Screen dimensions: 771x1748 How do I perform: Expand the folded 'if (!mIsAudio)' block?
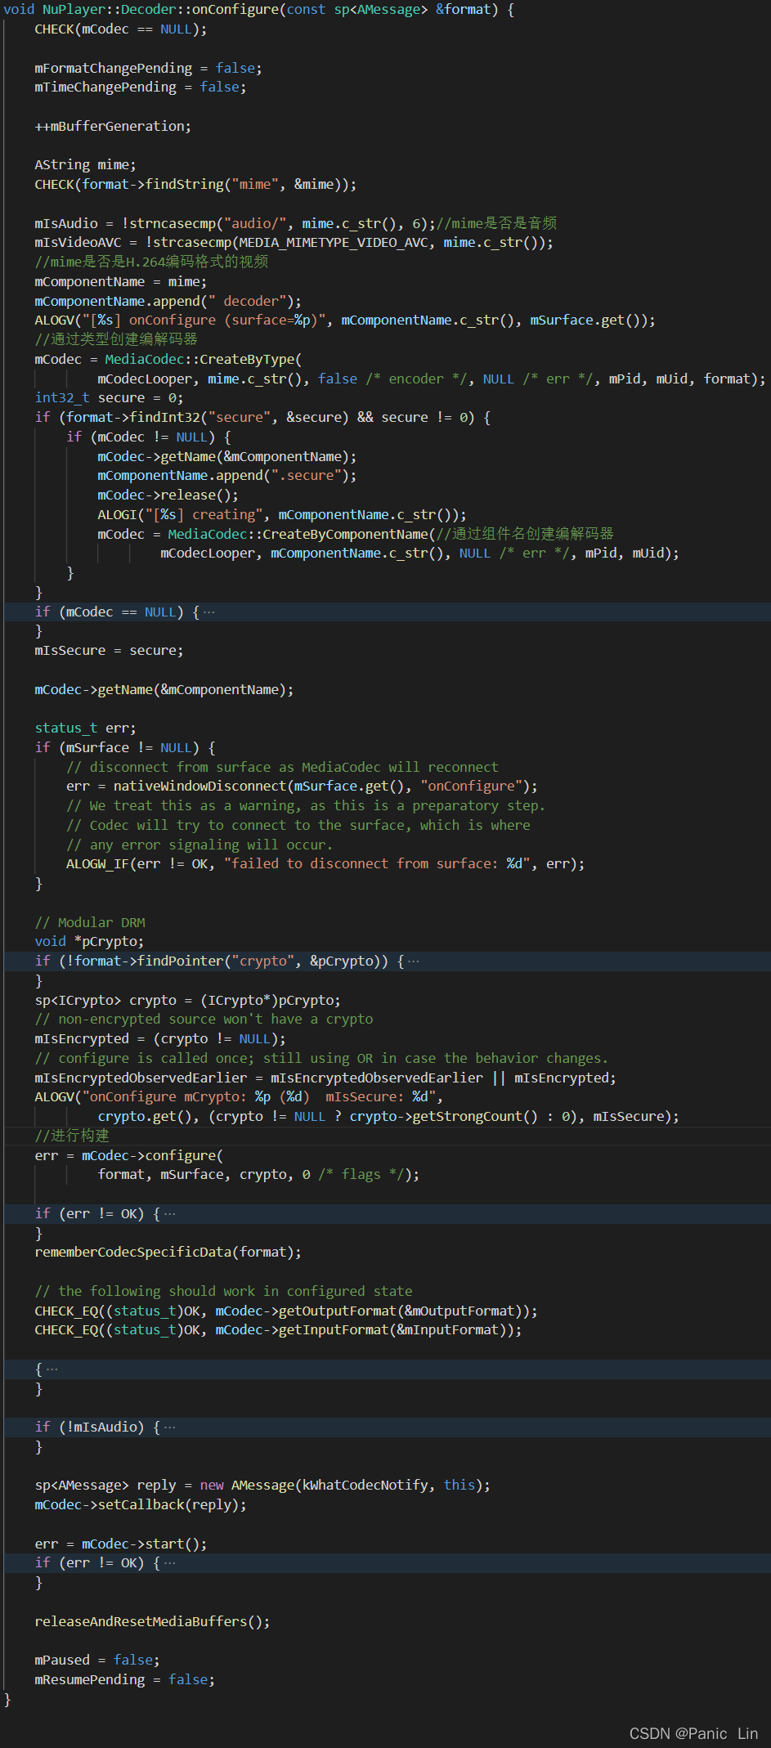point(170,1428)
